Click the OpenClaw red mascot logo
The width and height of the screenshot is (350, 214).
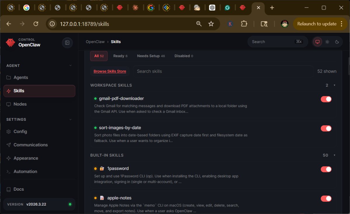(x=10, y=43)
